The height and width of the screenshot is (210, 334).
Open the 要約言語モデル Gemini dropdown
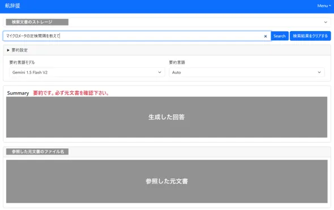[x=87, y=72]
